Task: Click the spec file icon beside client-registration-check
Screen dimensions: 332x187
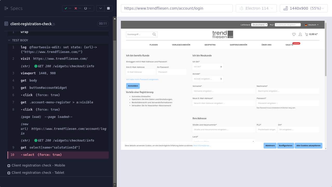Action: pos(6,24)
